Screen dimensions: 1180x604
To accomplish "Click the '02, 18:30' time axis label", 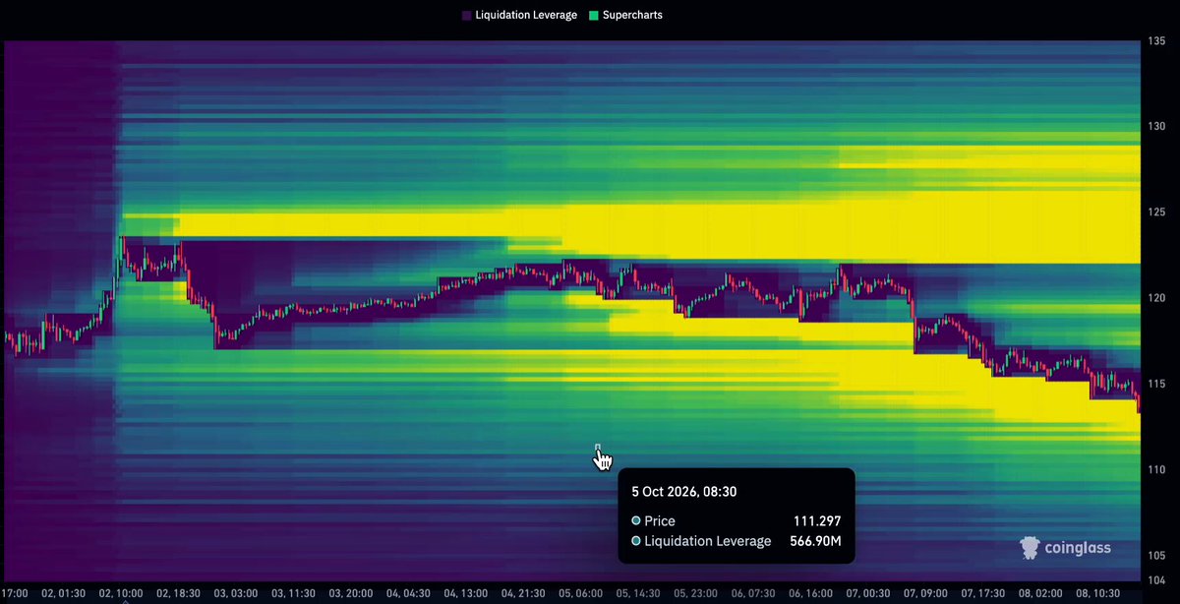I will click(178, 594).
